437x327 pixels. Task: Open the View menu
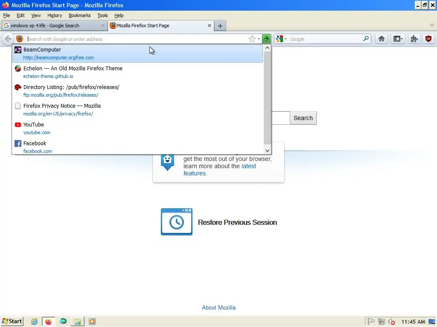click(x=36, y=16)
